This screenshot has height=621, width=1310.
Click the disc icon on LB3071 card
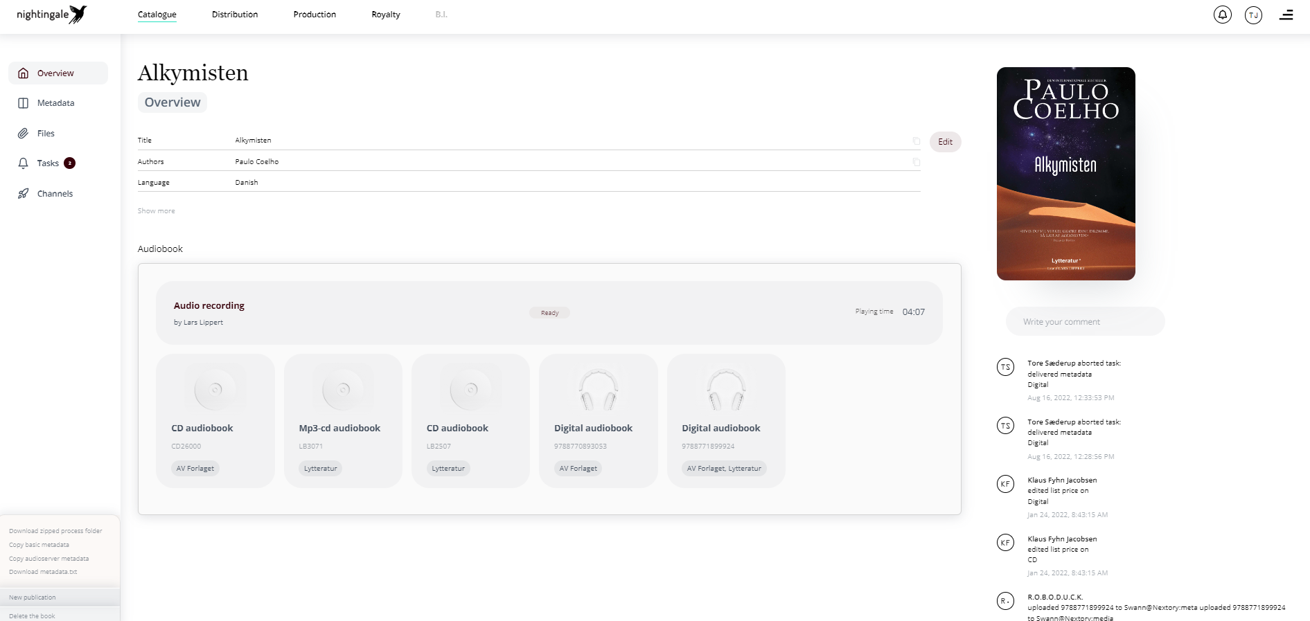point(342,389)
